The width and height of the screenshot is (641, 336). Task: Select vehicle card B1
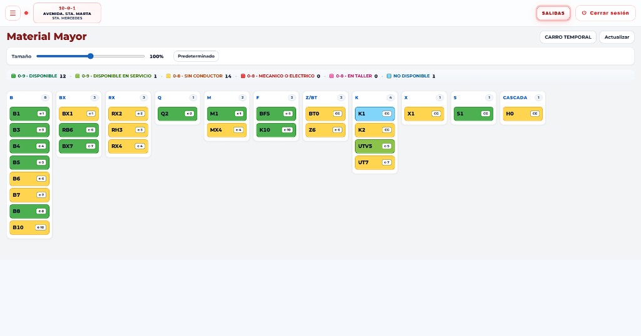(29, 114)
